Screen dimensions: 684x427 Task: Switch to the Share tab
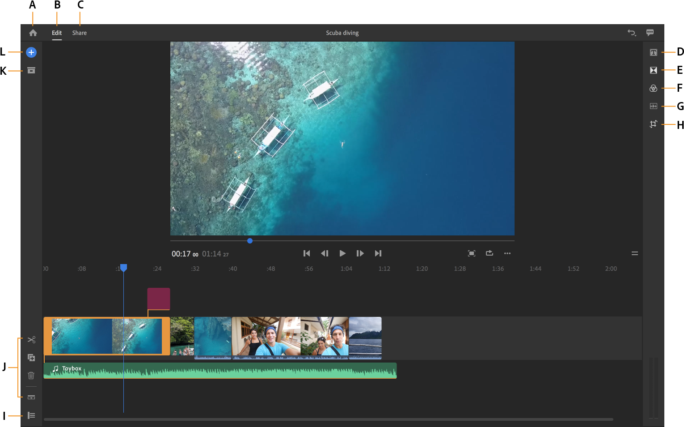tap(80, 33)
